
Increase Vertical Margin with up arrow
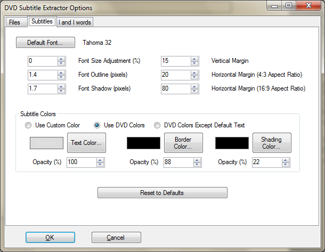[x=194, y=59]
